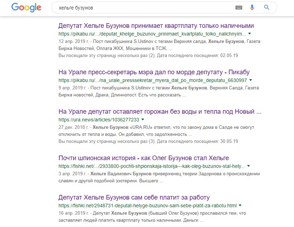
Task: Open result 'На Урале пресс-секретарь мэра дал по морде депутату'
Action: tap(154, 72)
